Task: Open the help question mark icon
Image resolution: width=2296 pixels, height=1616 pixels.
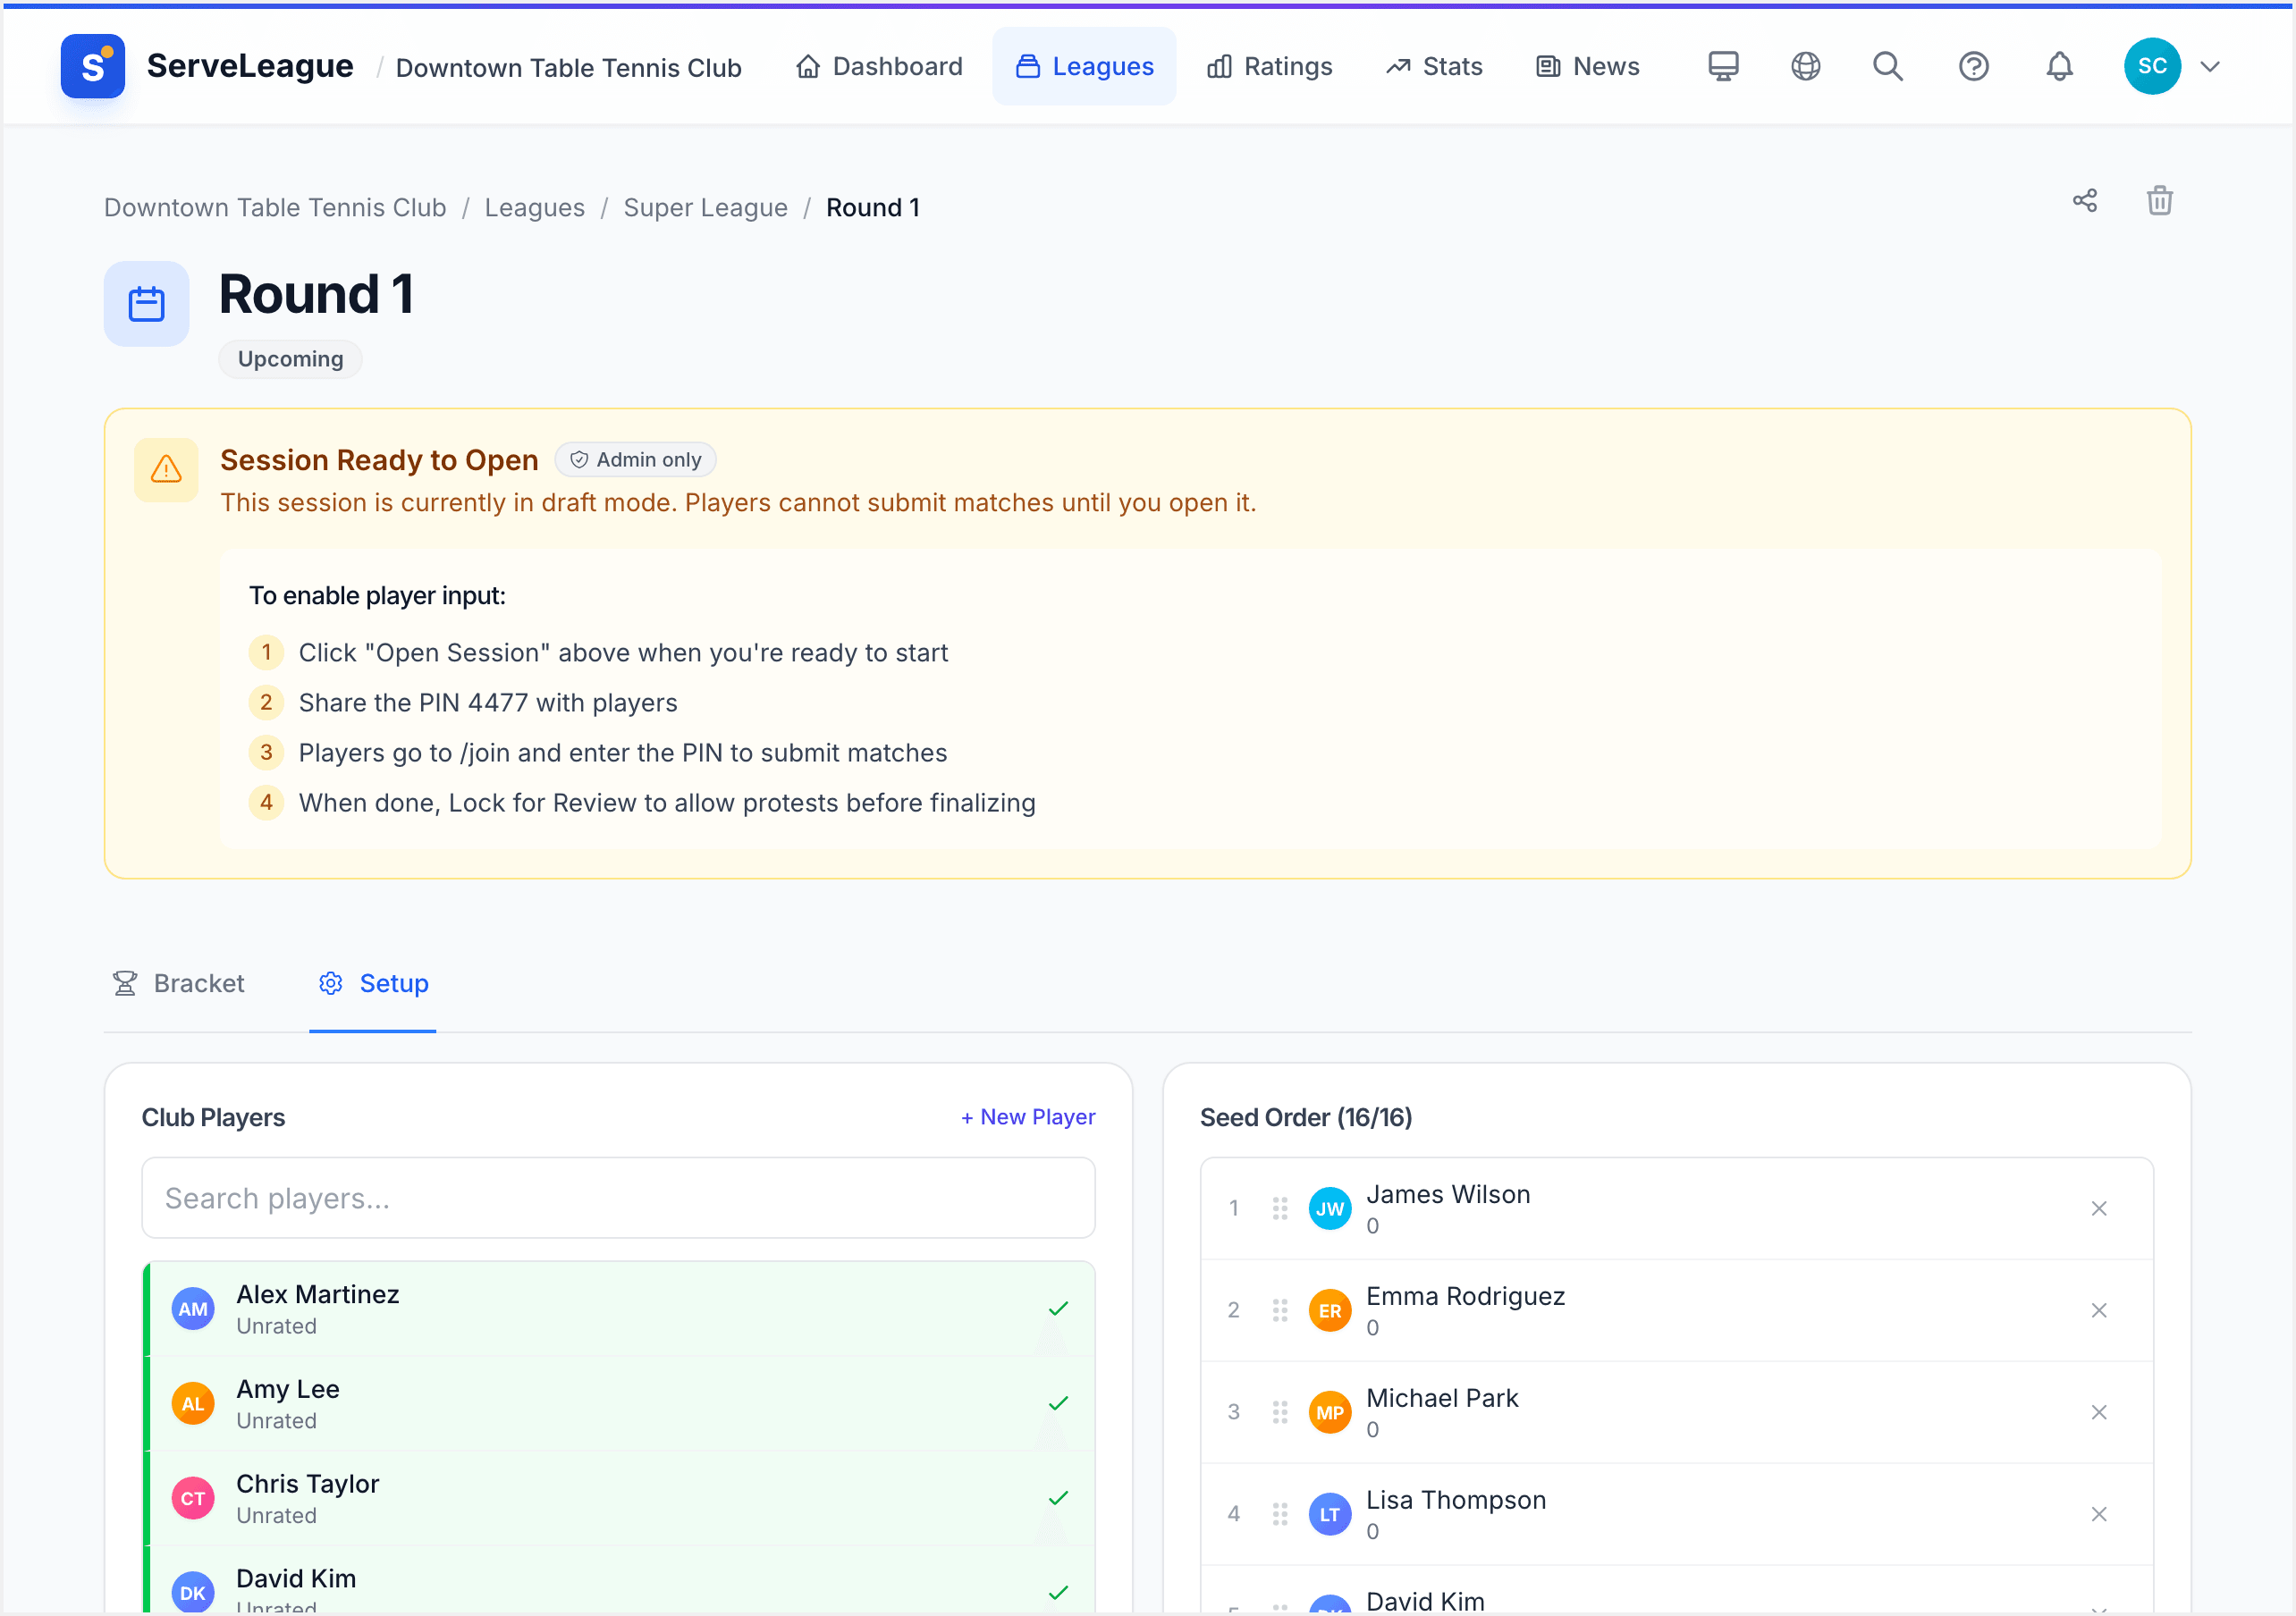Action: (x=1973, y=66)
